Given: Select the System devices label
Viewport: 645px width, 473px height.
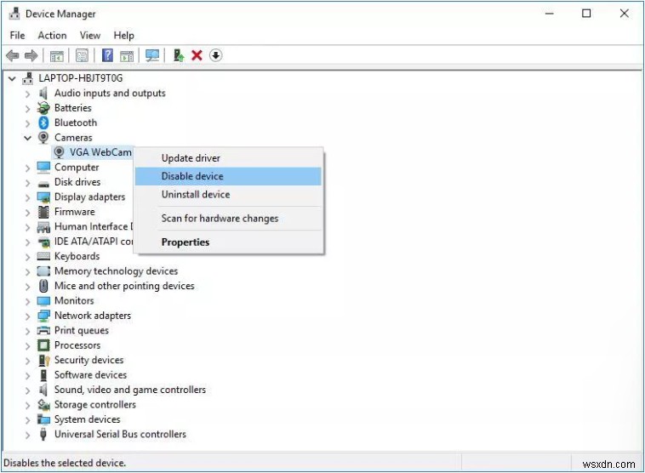Looking at the screenshot, I should [87, 419].
